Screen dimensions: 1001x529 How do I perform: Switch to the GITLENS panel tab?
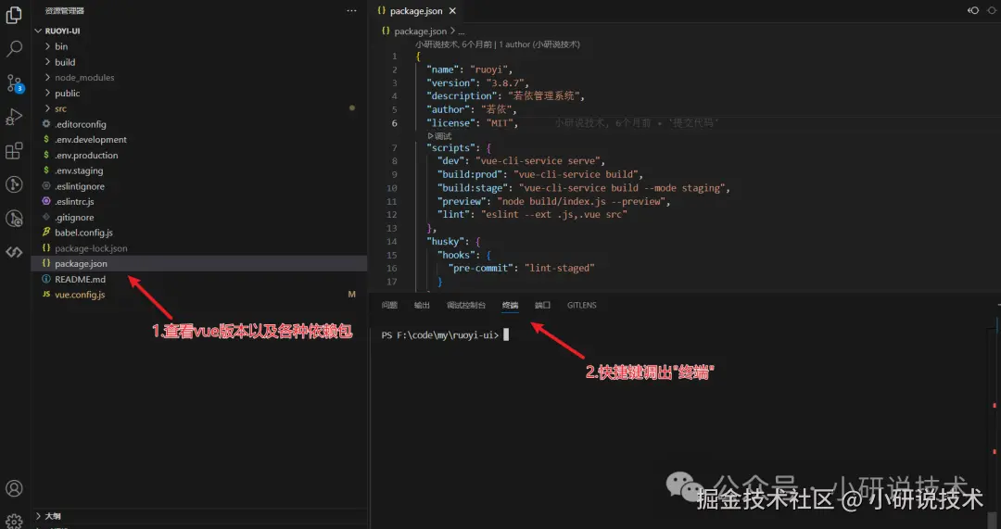coord(581,305)
